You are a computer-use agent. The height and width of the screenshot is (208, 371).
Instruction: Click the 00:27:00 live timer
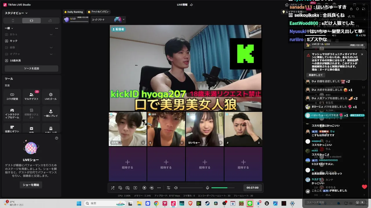[x=252, y=188]
